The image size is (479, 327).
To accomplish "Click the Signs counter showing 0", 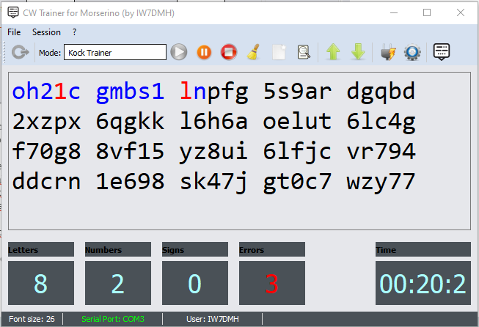I will click(195, 283).
